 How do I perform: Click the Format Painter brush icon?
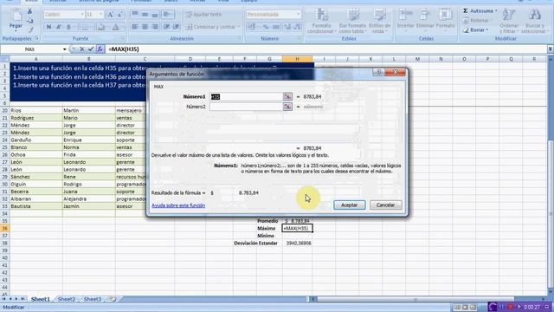pos(30,29)
